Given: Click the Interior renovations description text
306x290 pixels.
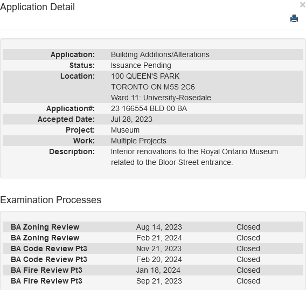Looking at the screenshot, I should click(x=194, y=157).
